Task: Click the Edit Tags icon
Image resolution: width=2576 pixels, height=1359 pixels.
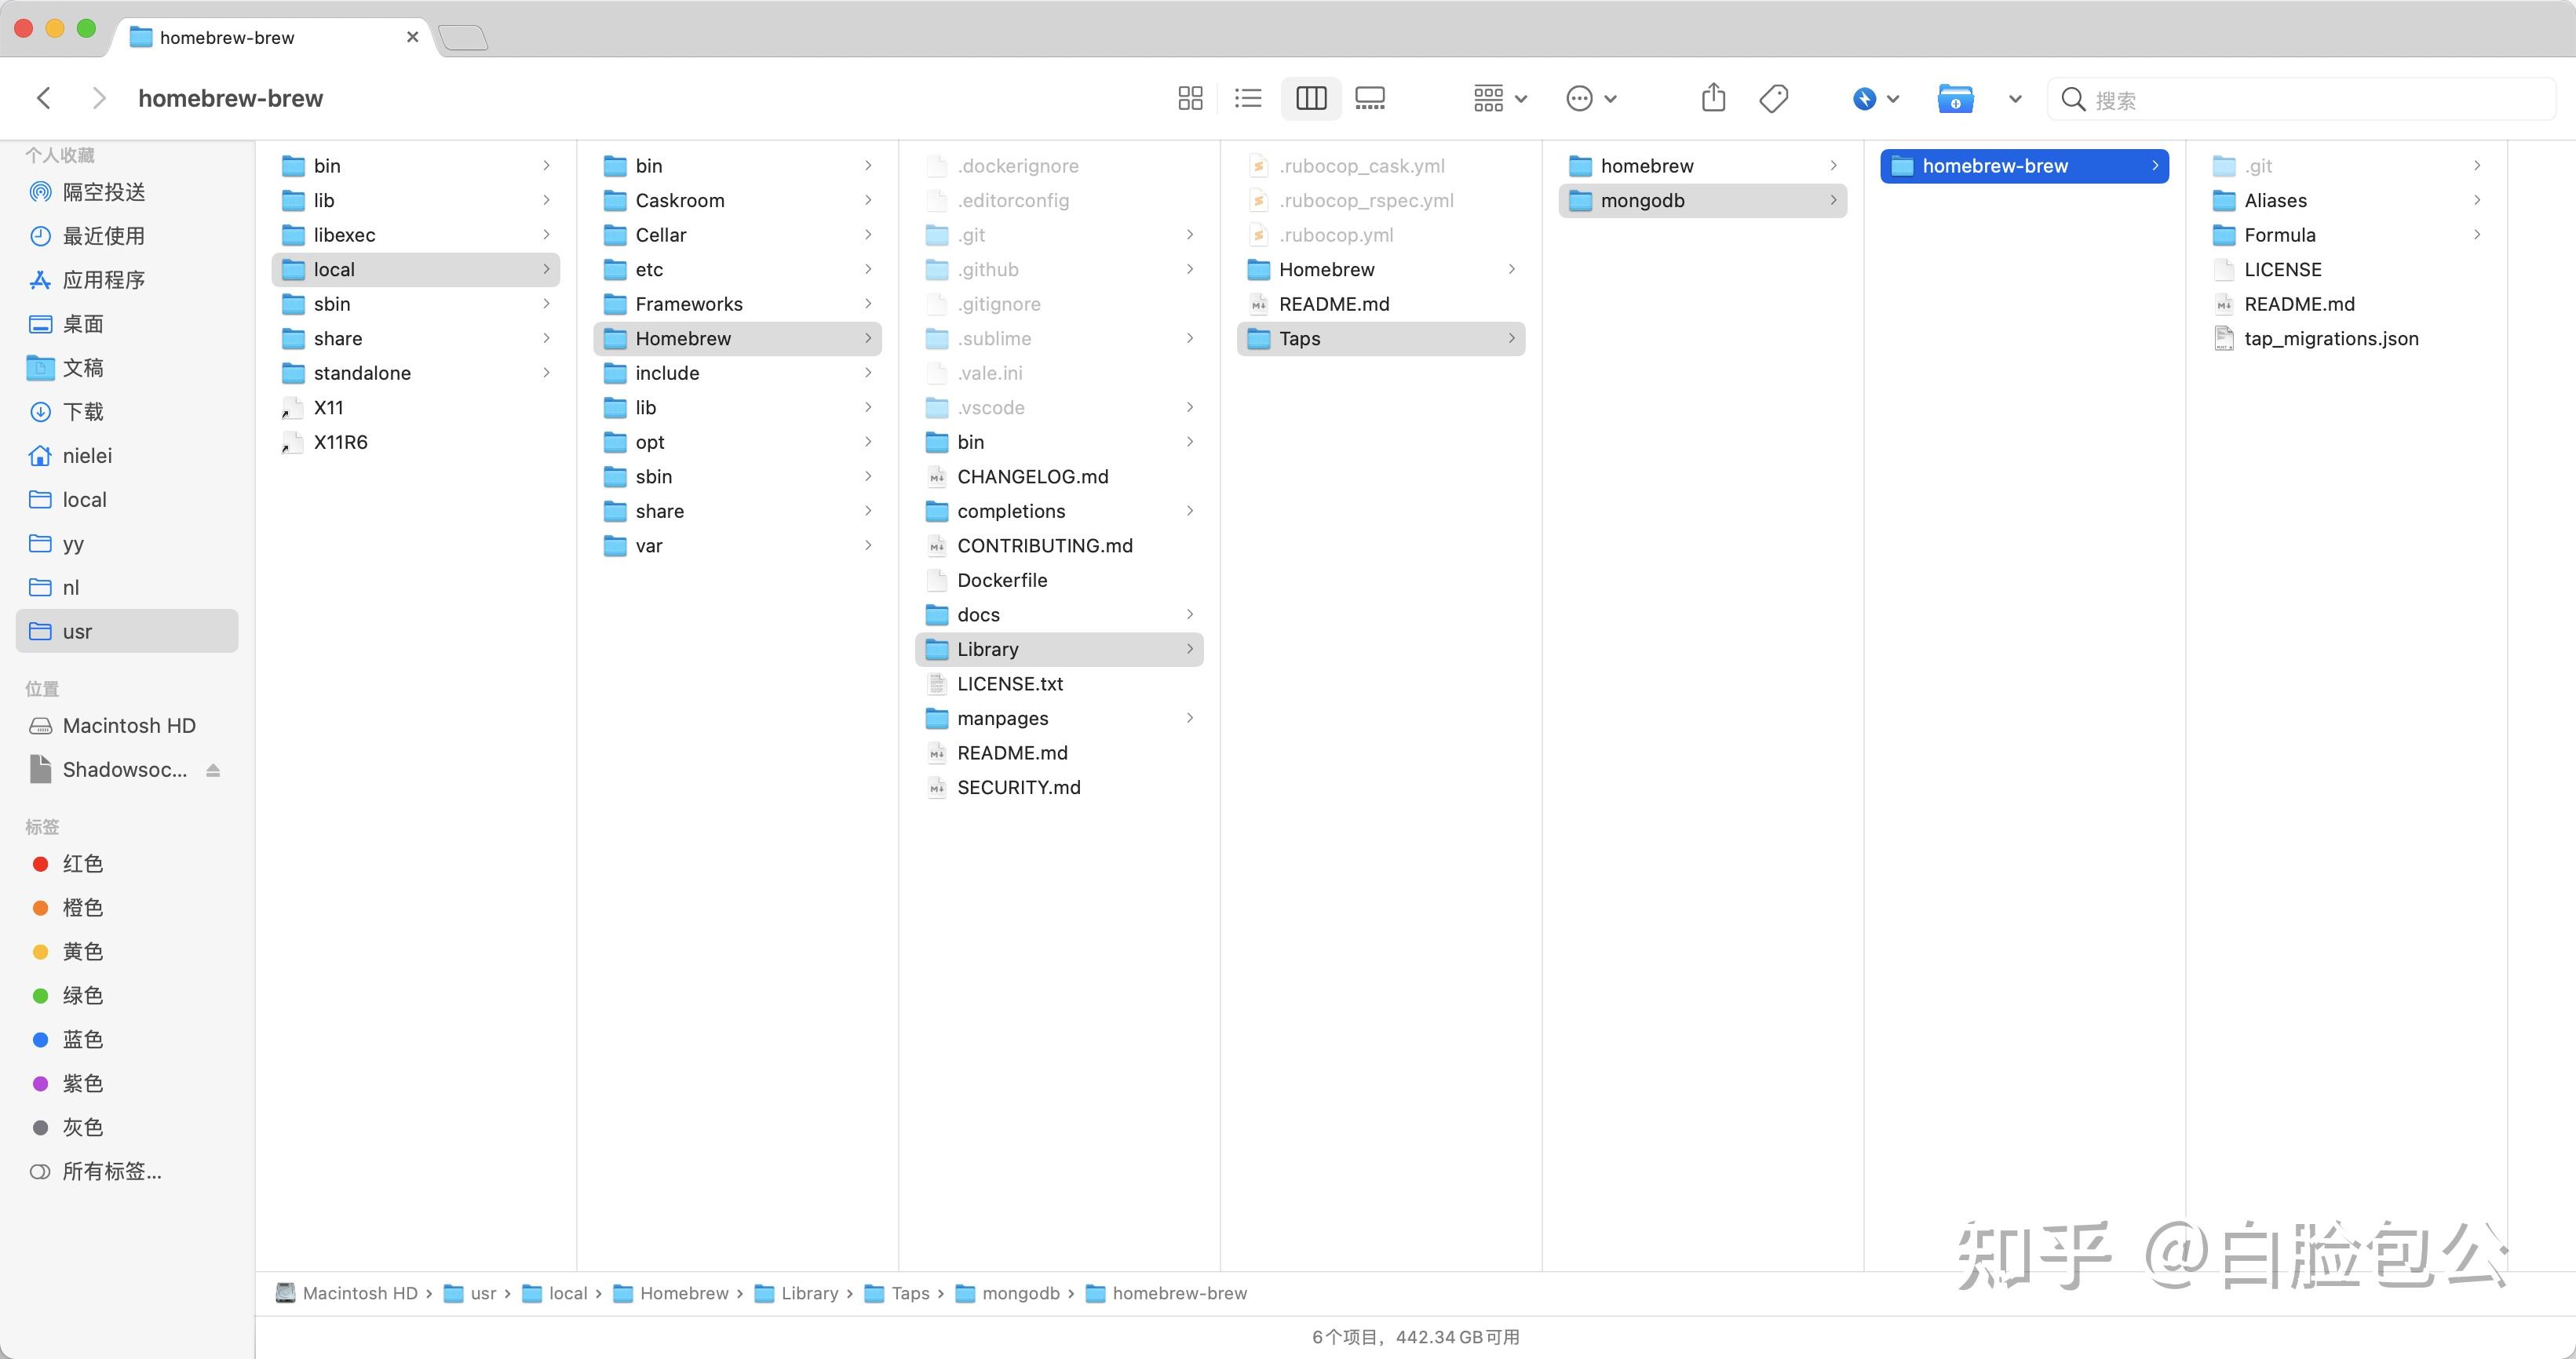Action: pos(1773,98)
